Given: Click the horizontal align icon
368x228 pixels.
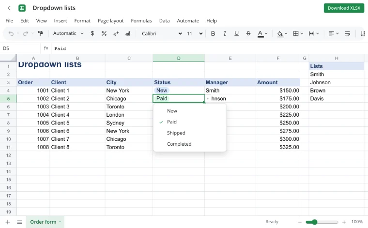Looking at the screenshot, I should pyautogui.click(x=331, y=33).
